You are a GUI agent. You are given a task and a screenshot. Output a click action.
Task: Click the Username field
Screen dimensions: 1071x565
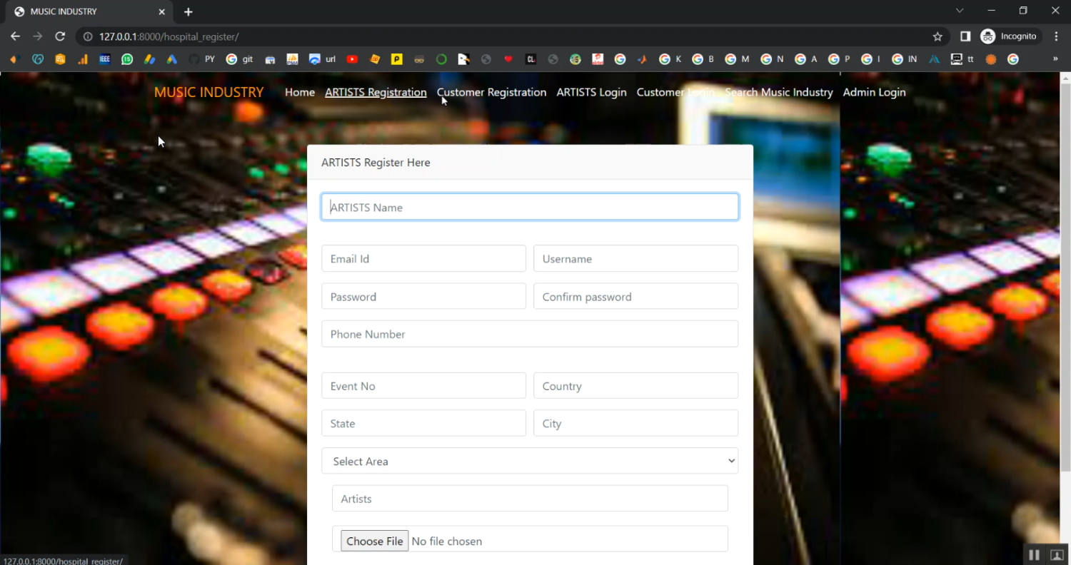[x=635, y=258]
